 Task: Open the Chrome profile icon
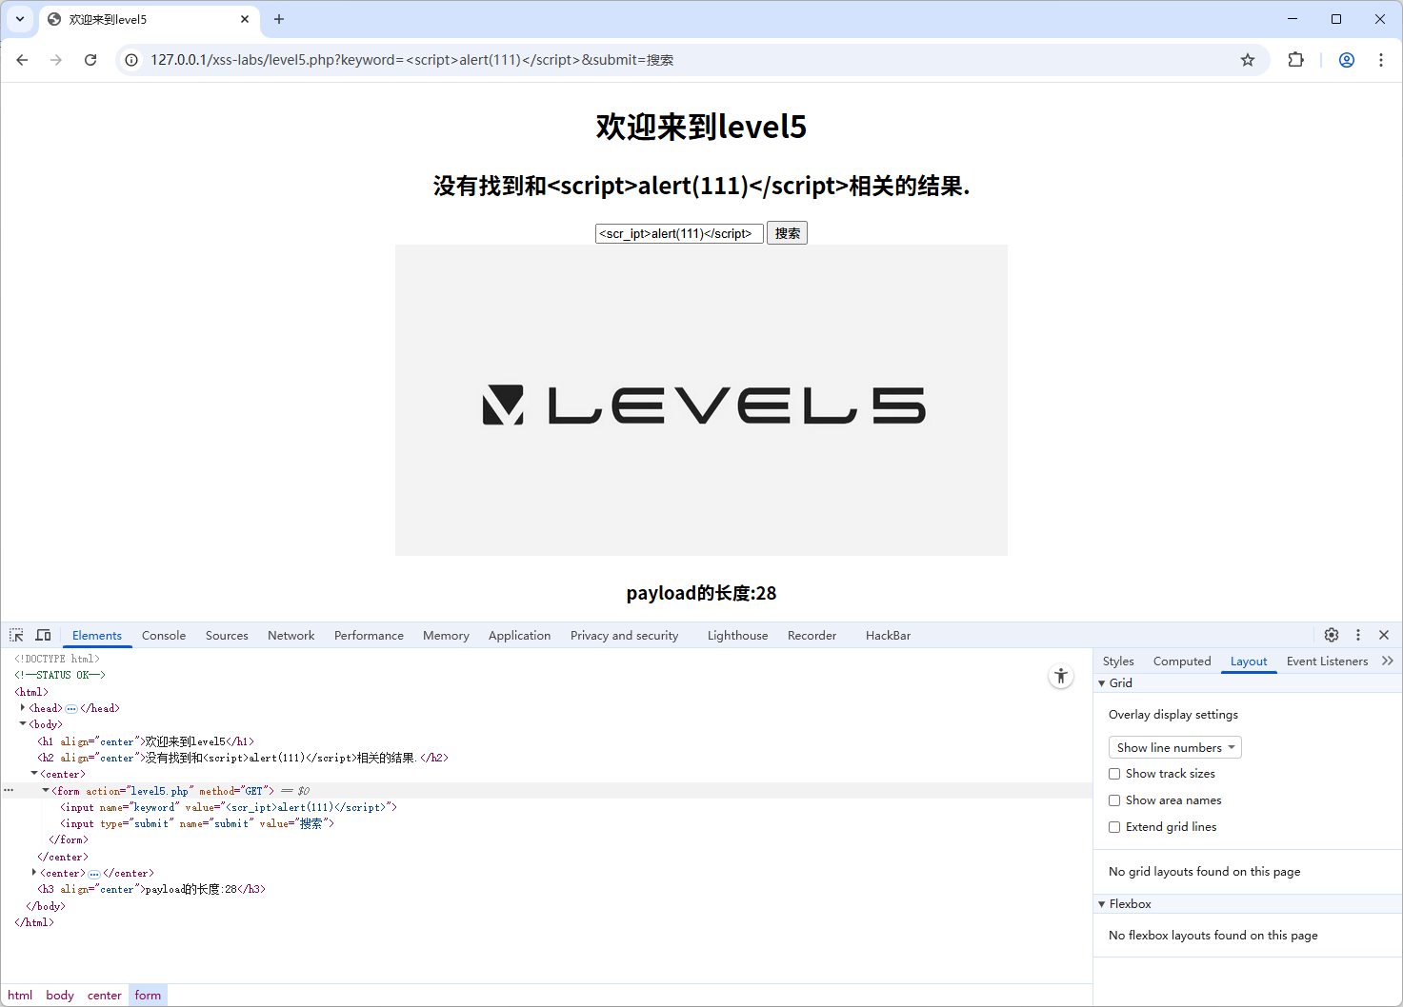[1347, 60]
